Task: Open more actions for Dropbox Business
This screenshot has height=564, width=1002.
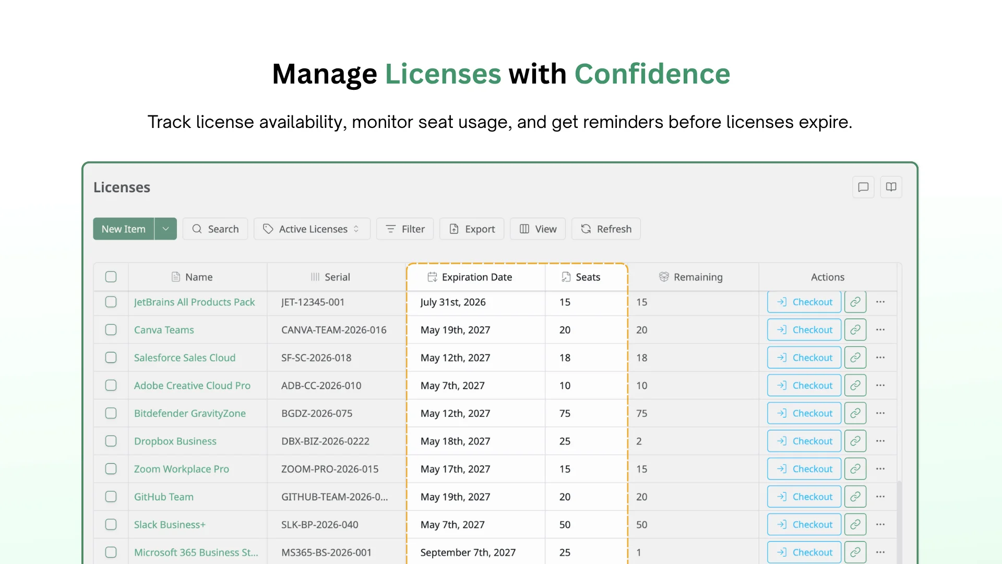Action: click(880, 441)
